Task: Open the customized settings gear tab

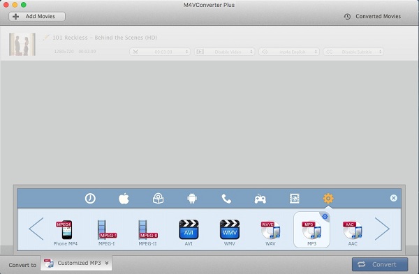Action: point(328,199)
